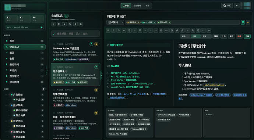Remove the 可选加密 tag from editor
The height and width of the screenshot is (140, 254).
coord(169,22)
